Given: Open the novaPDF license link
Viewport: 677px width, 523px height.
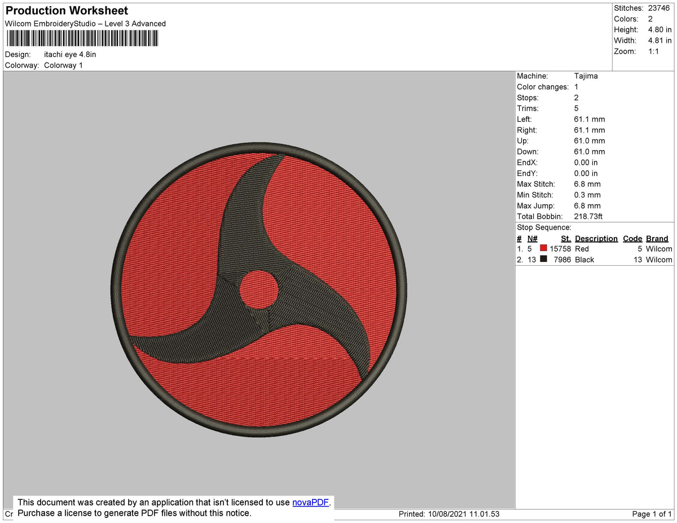Looking at the screenshot, I should pyautogui.click(x=310, y=502).
